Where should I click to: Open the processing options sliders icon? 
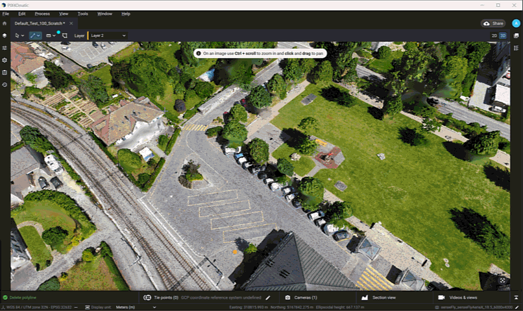pyautogui.click(x=5, y=47)
